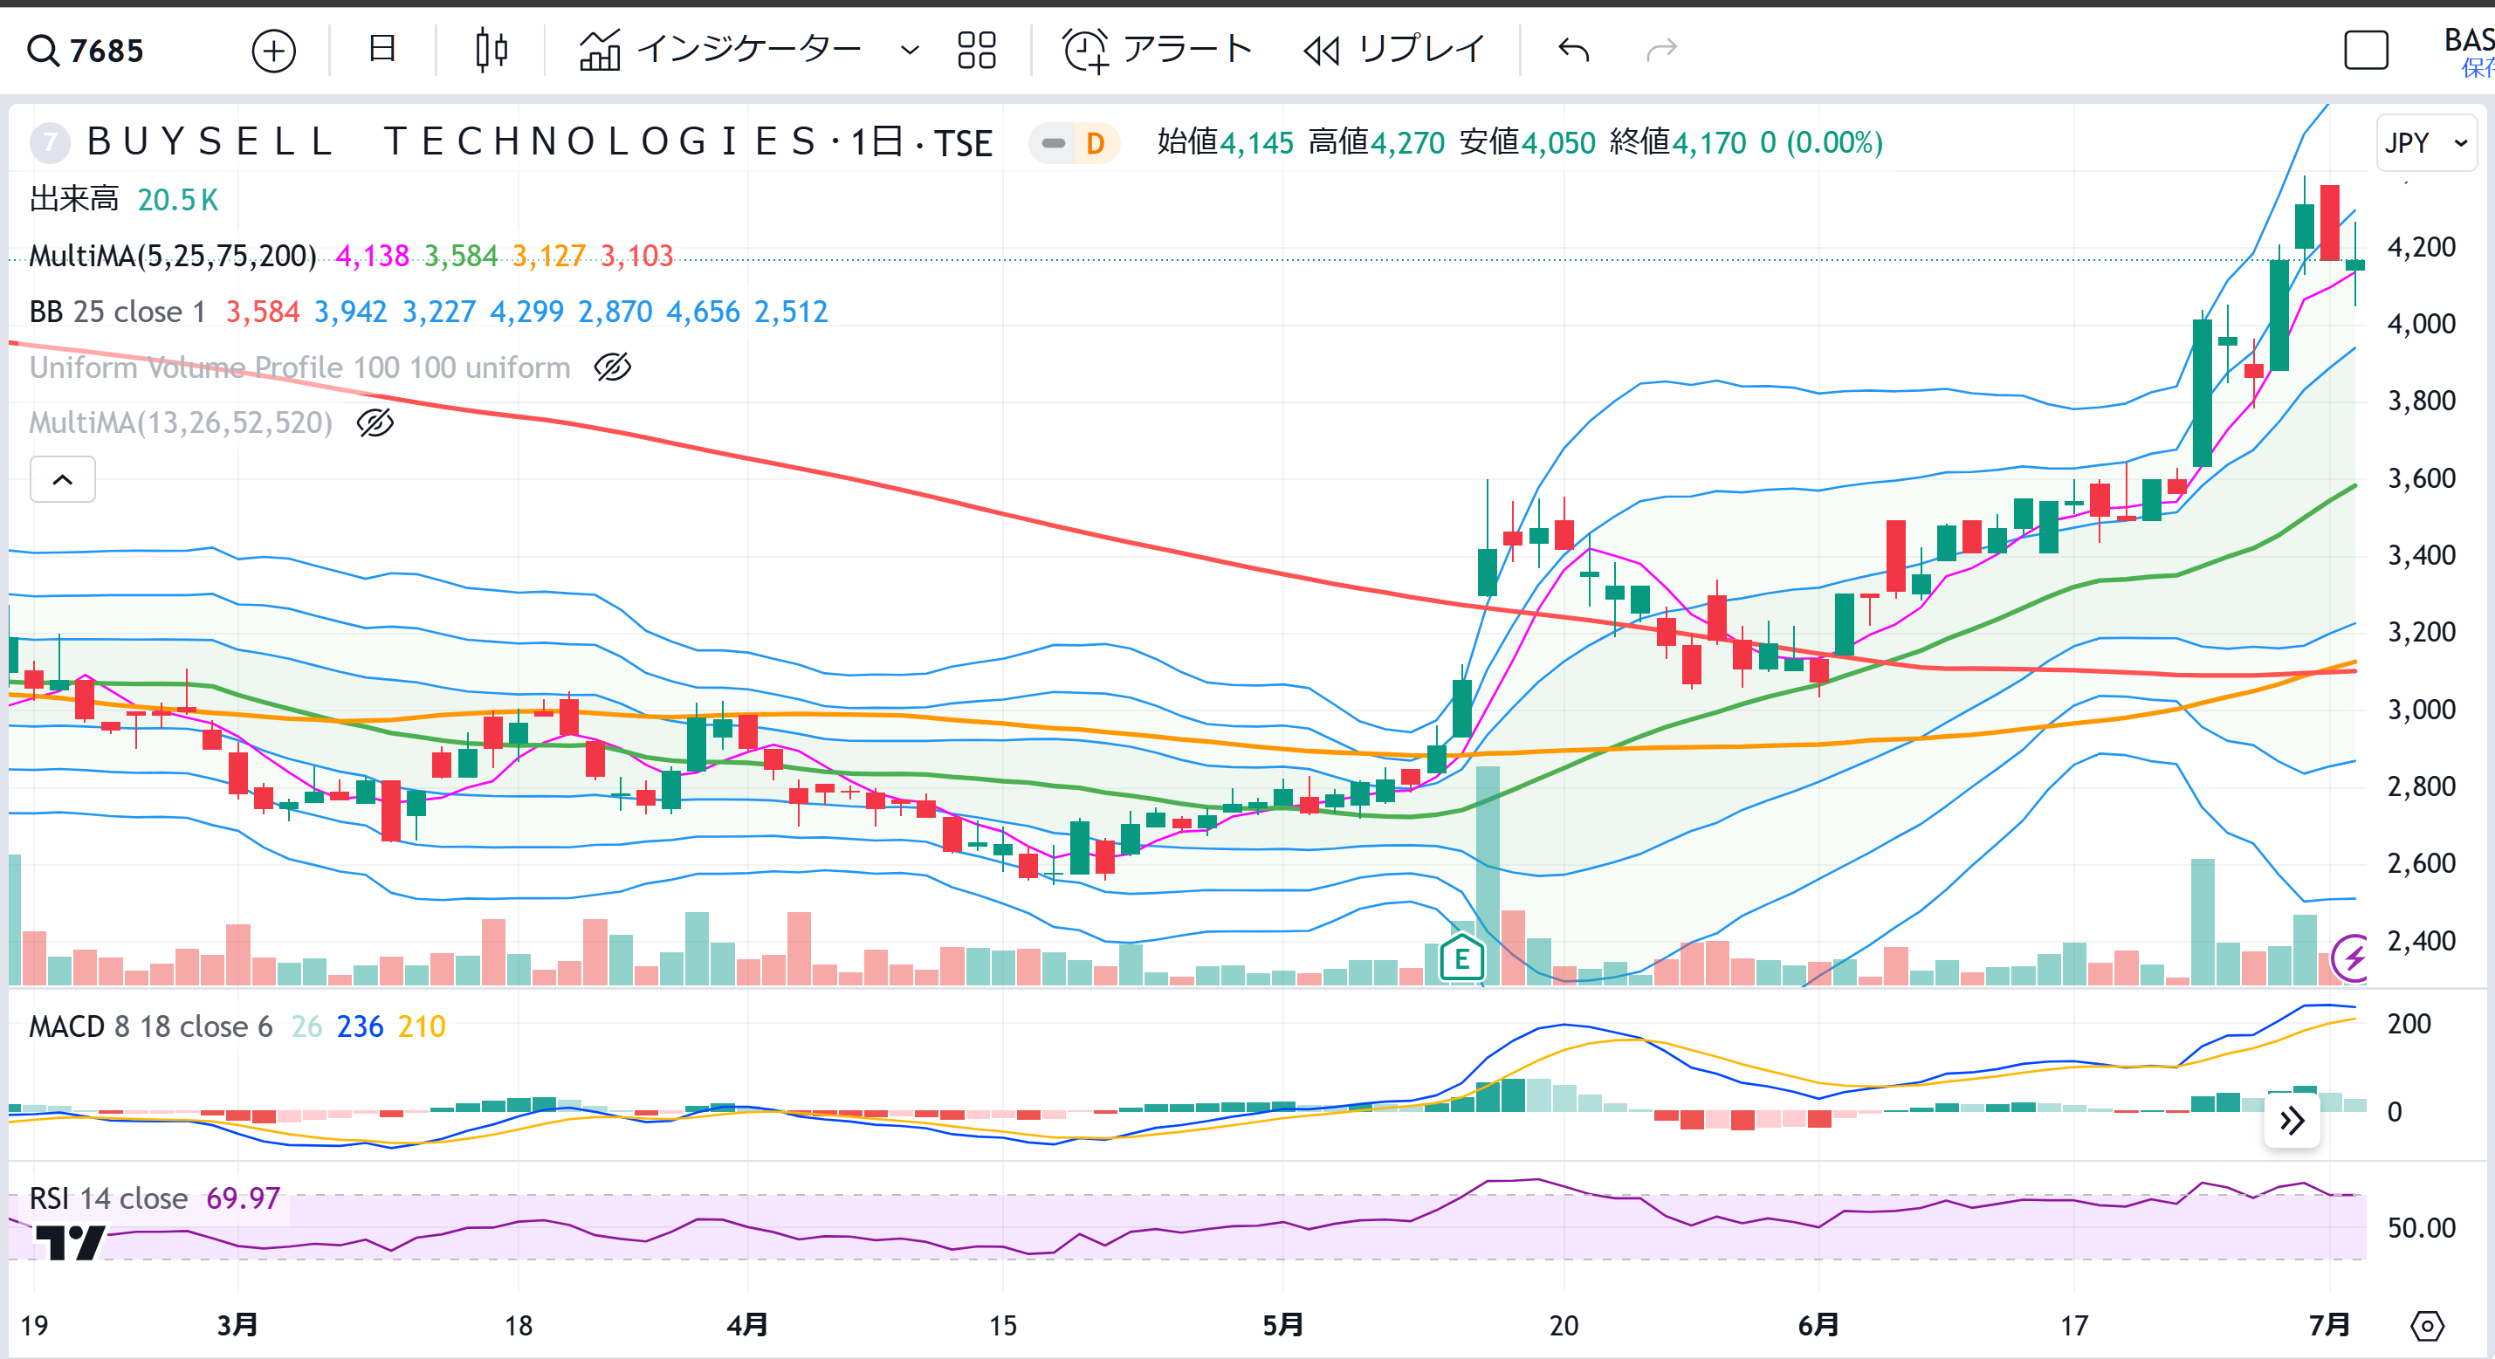This screenshot has height=1359, width=2495.
Task: Click the 50.00 RSI axis label
Action: tap(2422, 1228)
